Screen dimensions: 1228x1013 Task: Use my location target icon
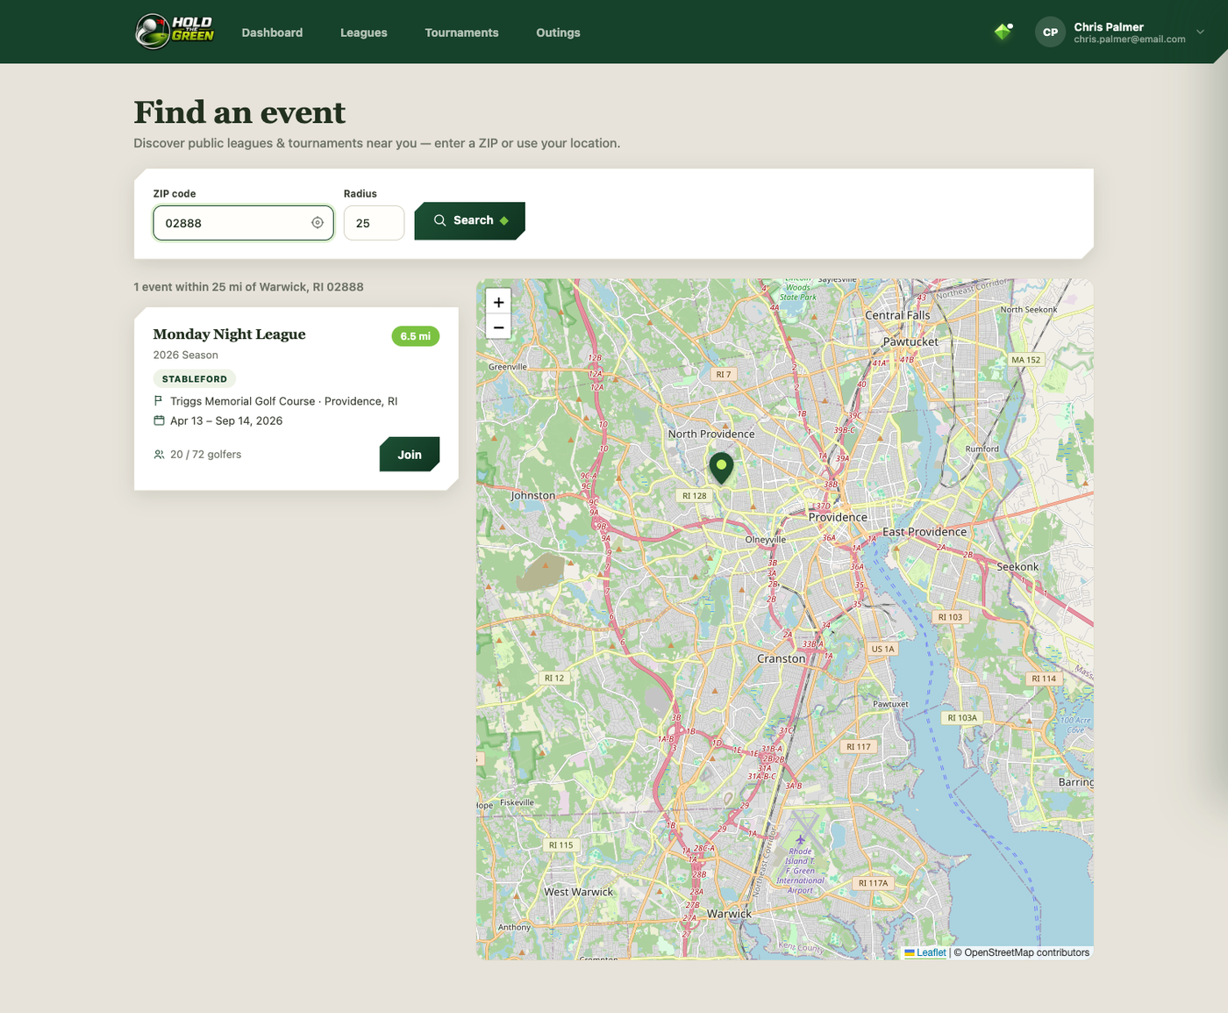coord(318,223)
